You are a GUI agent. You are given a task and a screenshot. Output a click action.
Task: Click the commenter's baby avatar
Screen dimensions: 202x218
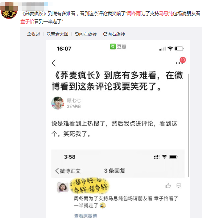[63, 187]
